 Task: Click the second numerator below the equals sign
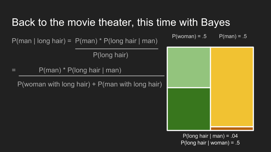[x=80, y=70]
